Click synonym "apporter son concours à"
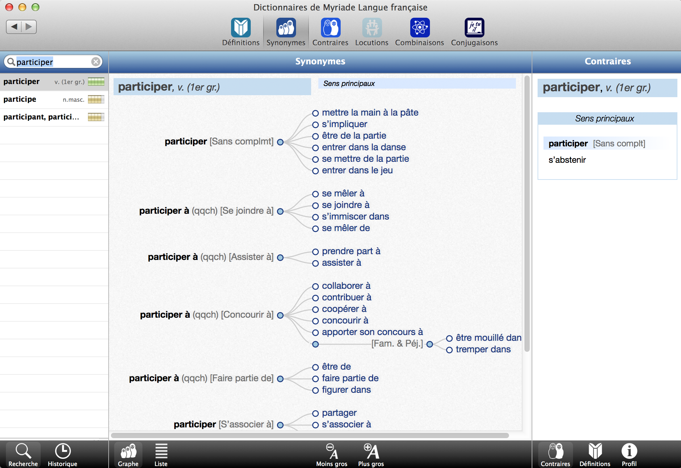The width and height of the screenshot is (681, 468). 372,332
